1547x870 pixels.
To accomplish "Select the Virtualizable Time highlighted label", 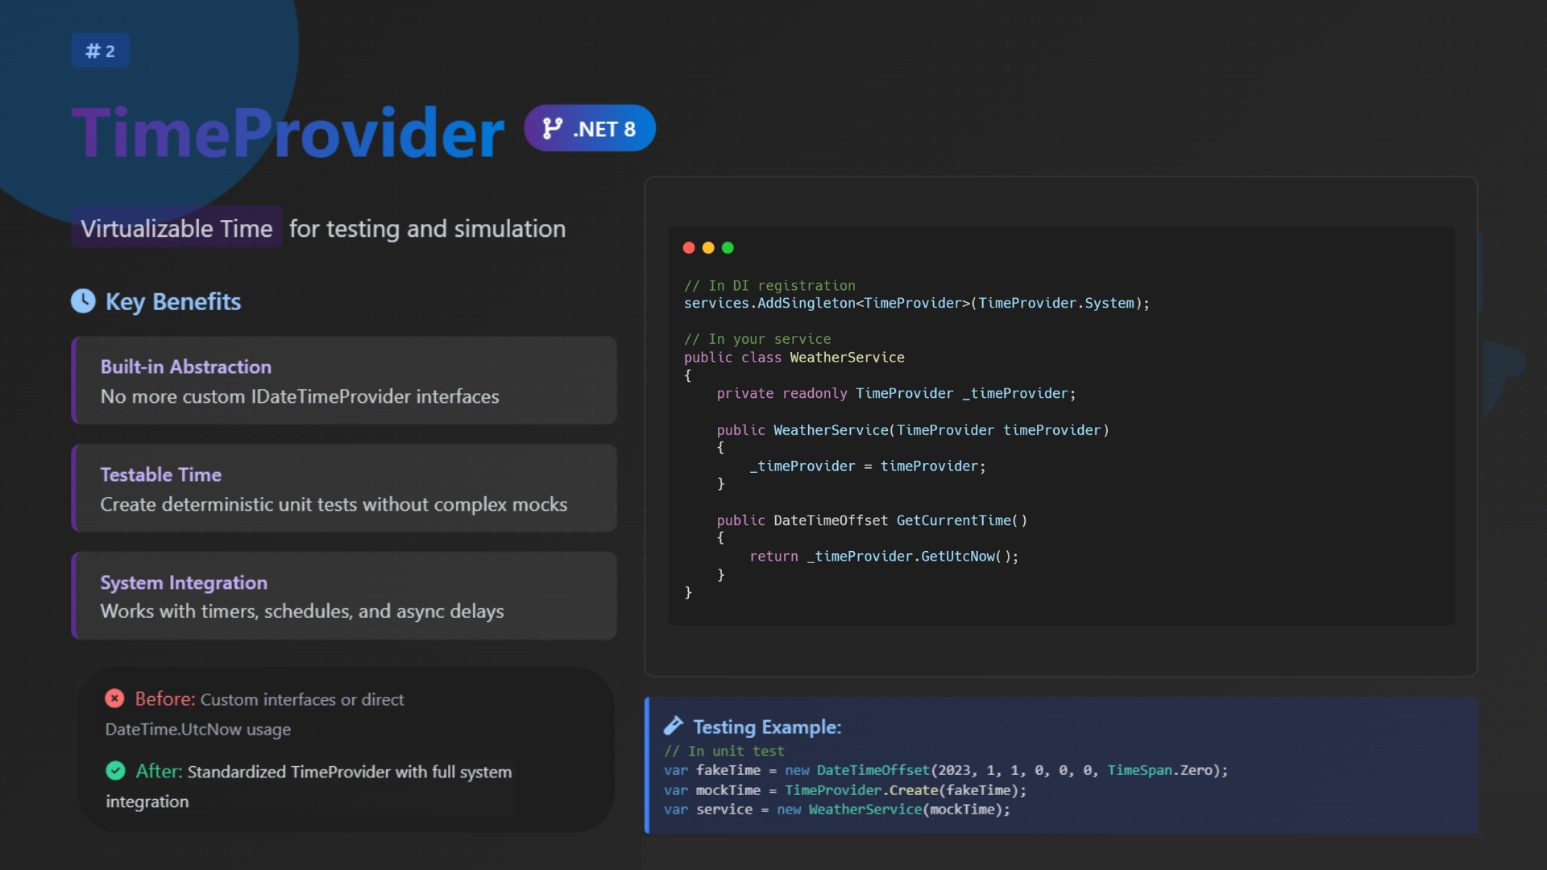I will pos(176,229).
